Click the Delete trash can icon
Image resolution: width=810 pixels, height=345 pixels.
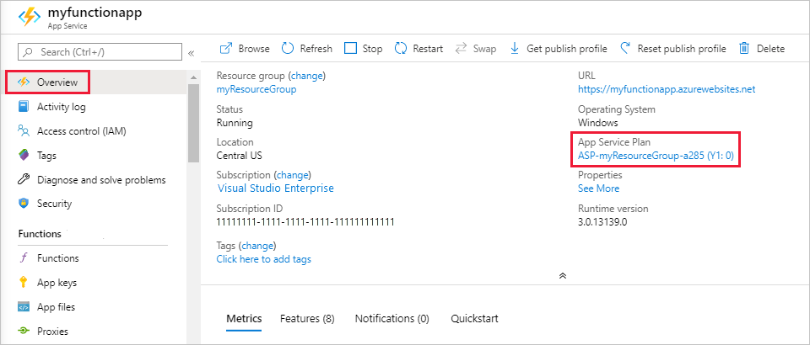[744, 49]
